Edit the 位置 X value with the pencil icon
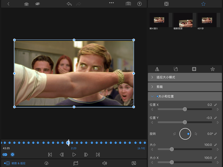This screenshot has width=223, height=167. pos(216,105)
